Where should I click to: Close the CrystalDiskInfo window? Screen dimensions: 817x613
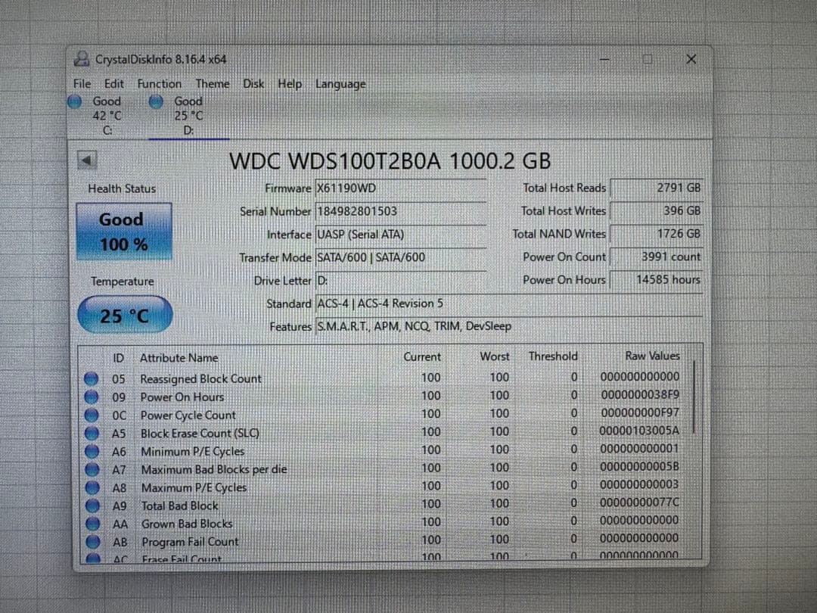tap(691, 60)
